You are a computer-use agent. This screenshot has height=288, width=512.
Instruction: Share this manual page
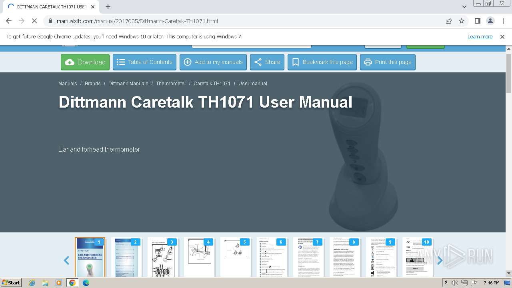coord(267,62)
